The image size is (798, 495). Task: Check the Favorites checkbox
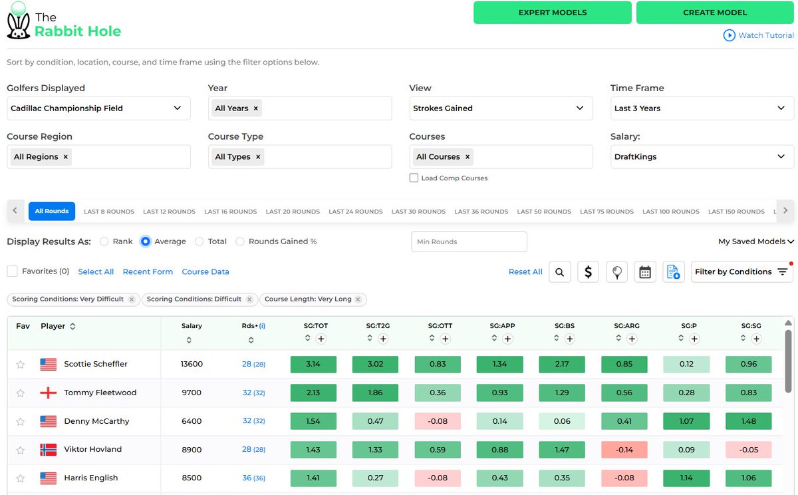click(12, 271)
